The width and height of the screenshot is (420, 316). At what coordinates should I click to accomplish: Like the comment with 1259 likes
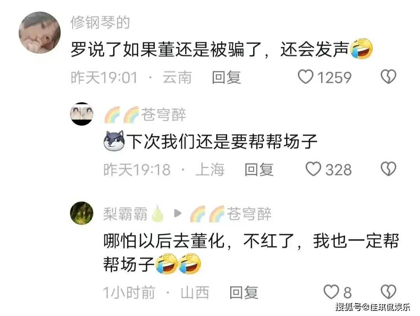coord(306,77)
